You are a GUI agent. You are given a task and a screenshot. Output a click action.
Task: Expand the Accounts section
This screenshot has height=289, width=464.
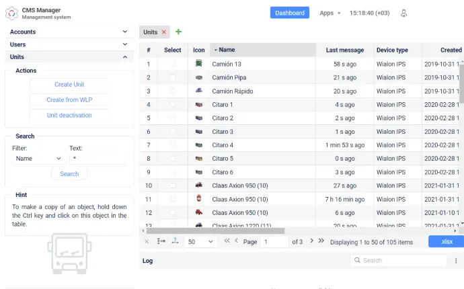(x=69, y=32)
